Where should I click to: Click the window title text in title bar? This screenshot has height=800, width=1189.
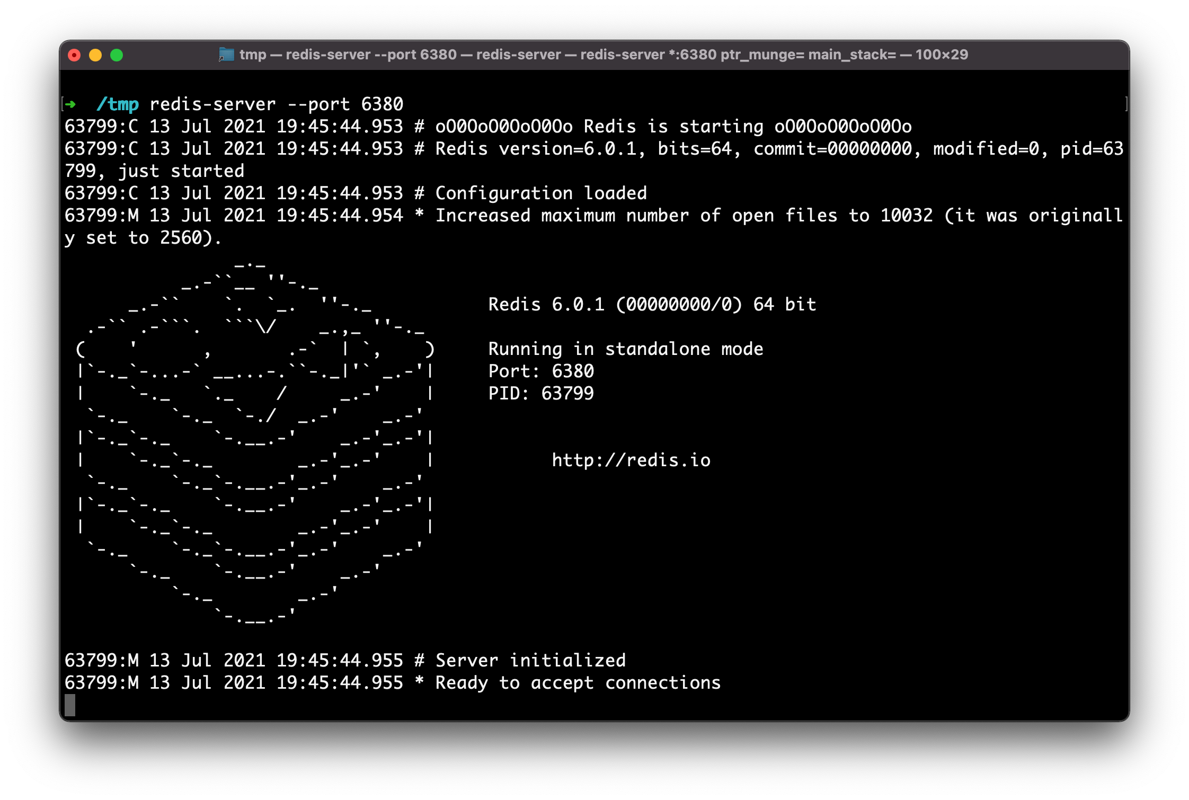(x=603, y=55)
